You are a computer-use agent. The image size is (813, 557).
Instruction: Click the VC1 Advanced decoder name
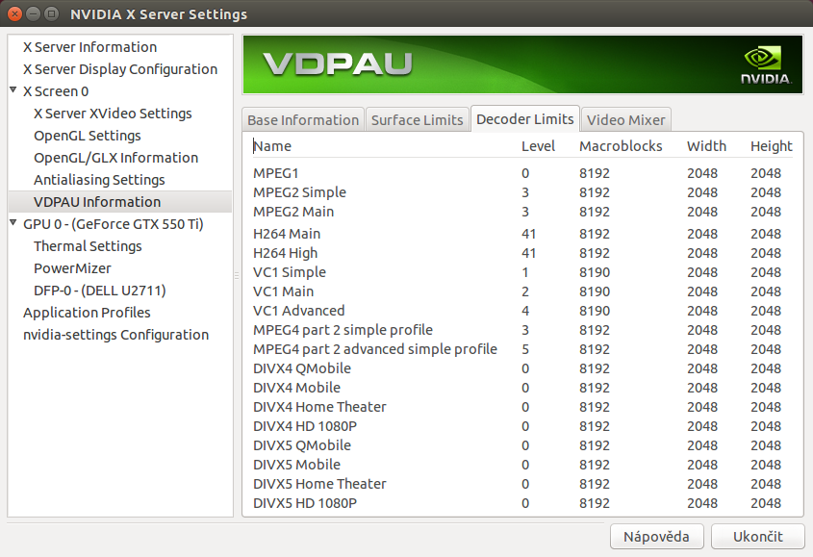tap(298, 311)
